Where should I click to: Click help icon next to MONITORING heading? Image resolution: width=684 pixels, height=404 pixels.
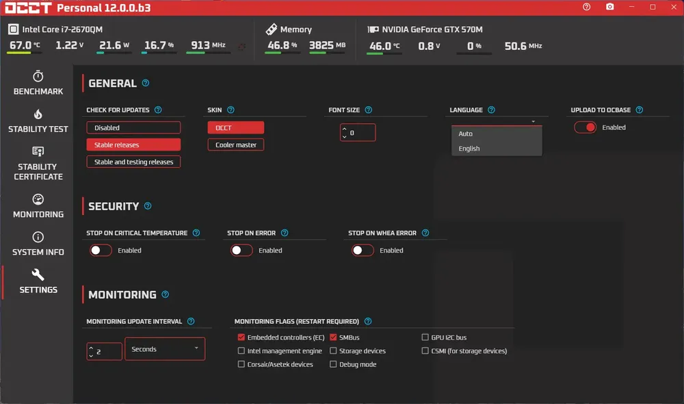[x=166, y=294]
